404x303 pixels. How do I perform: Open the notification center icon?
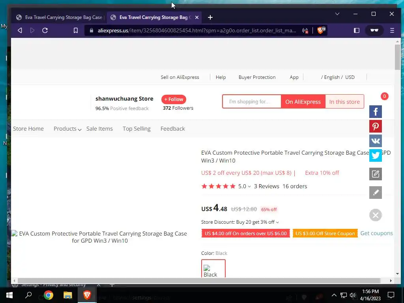point(391,295)
